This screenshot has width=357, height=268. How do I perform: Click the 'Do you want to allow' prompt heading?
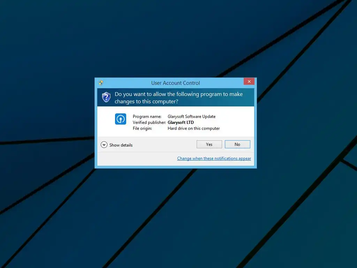tap(179, 98)
